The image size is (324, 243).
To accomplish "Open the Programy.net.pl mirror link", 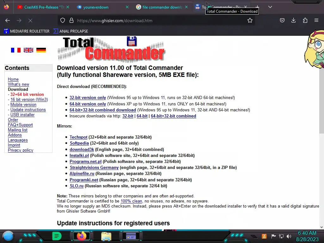I will click(85, 161).
